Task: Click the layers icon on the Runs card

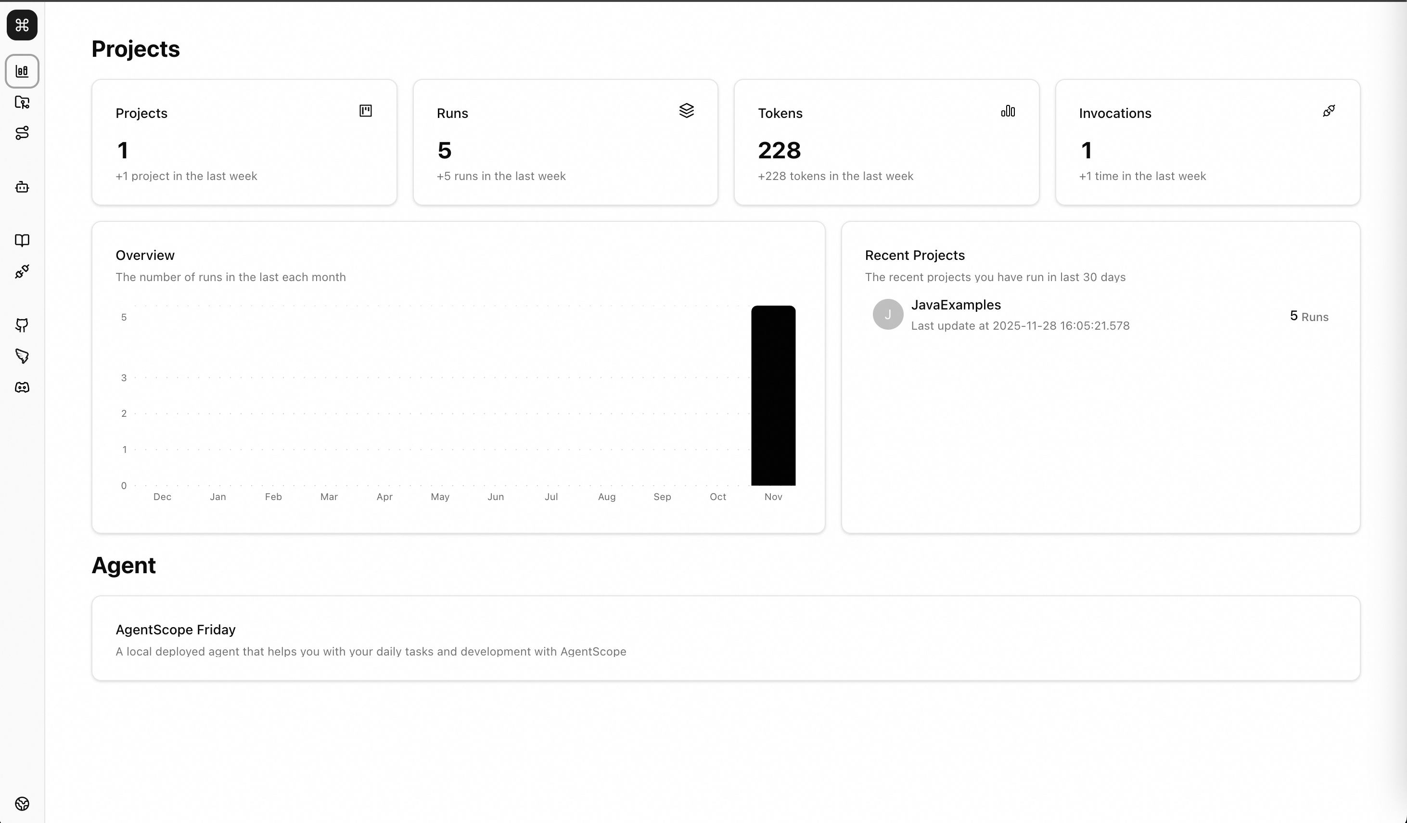Action: click(x=687, y=110)
